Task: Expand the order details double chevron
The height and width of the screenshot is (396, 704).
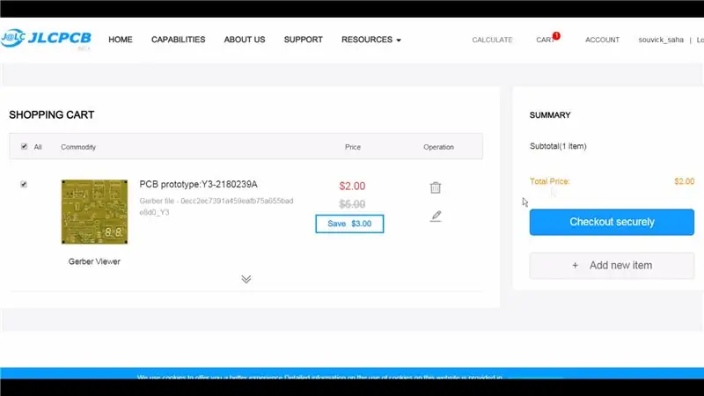Action: click(246, 279)
